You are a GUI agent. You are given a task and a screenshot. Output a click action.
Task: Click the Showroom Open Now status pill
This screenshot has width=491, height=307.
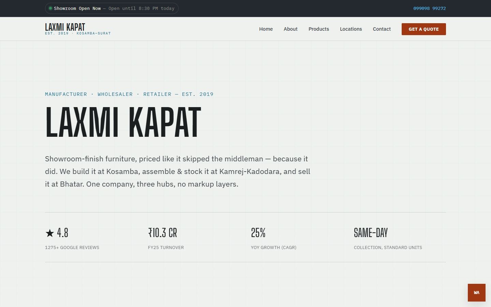point(112,8)
